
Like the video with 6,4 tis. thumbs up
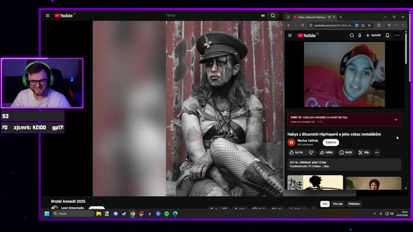pos(296,152)
